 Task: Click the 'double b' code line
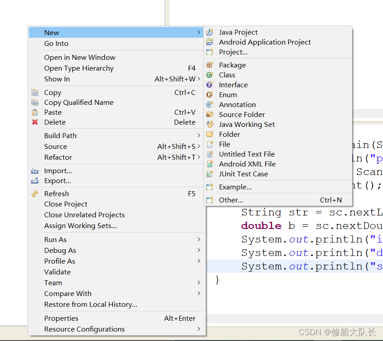click(312, 226)
